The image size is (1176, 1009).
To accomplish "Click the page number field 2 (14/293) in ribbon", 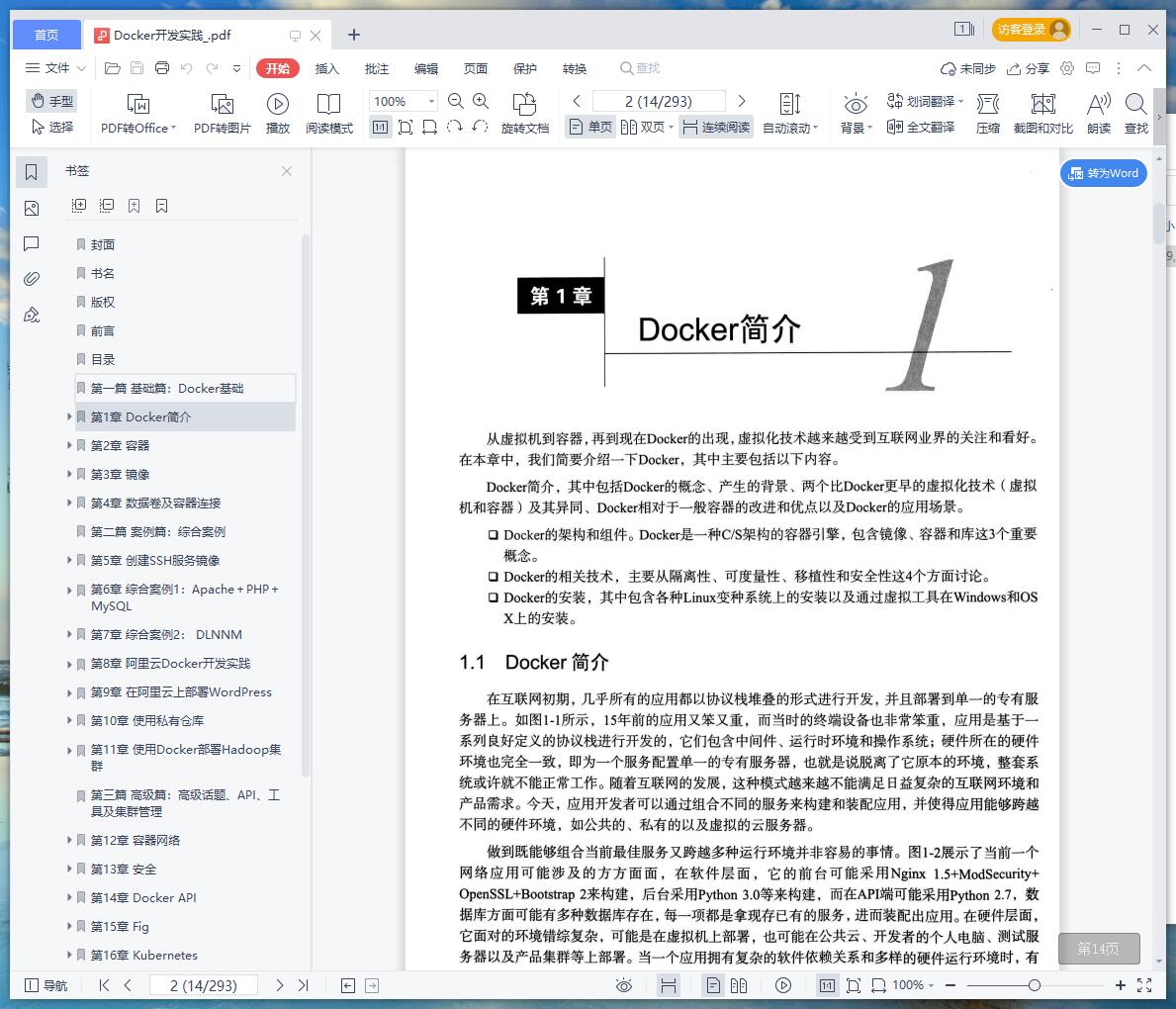I will pyautogui.click(x=659, y=101).
